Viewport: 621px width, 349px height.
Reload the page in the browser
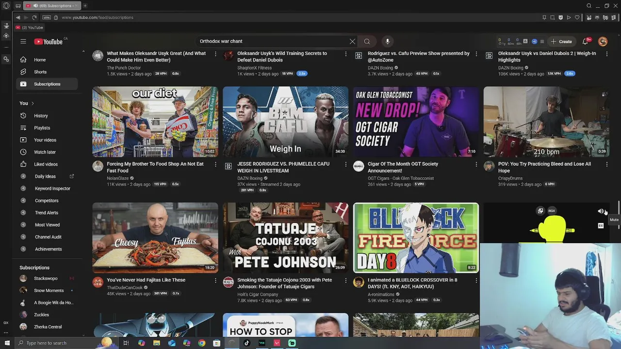coord(34,17)
